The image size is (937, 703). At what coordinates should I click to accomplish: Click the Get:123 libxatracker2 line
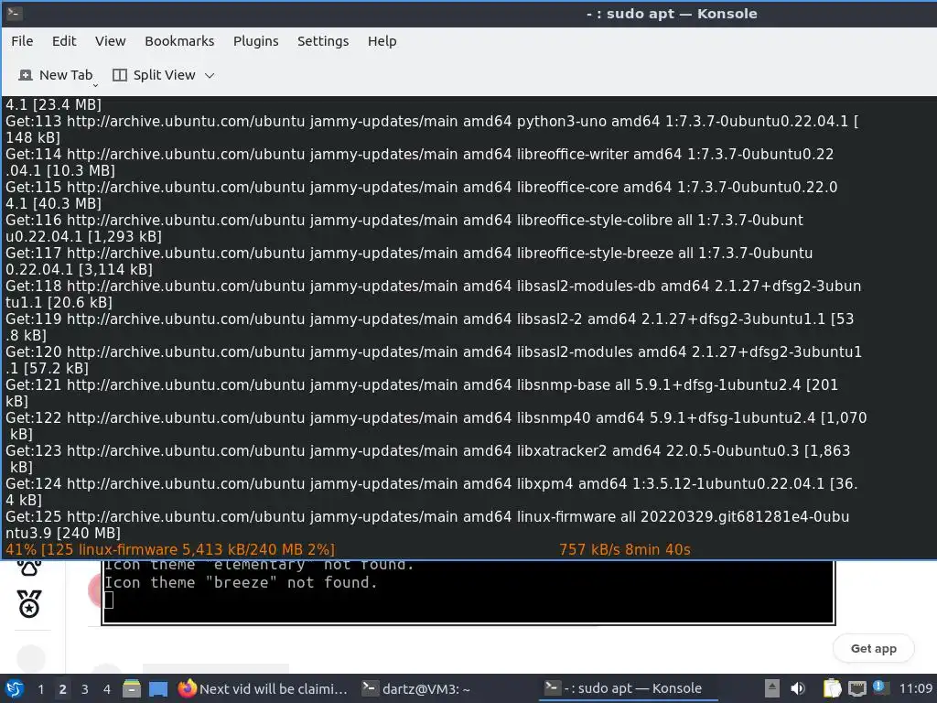point(428,458)
